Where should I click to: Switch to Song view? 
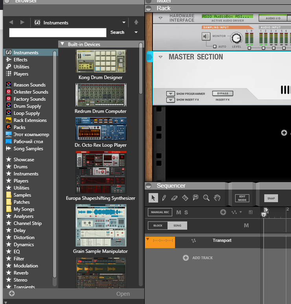click(x=177, y=225)
